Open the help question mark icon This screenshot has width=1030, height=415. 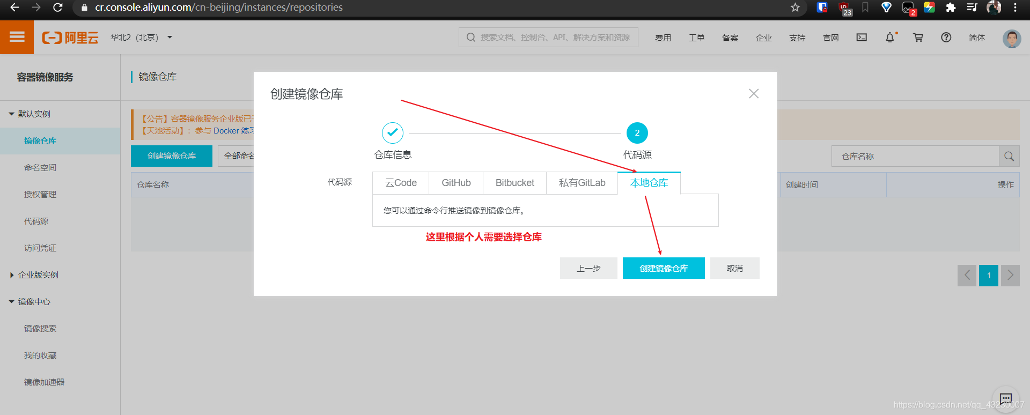pyautogui.click(x=946, y=38)
